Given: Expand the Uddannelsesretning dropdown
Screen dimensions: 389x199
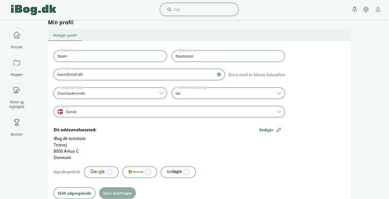Looking at the screenshot, I should 228,93.
